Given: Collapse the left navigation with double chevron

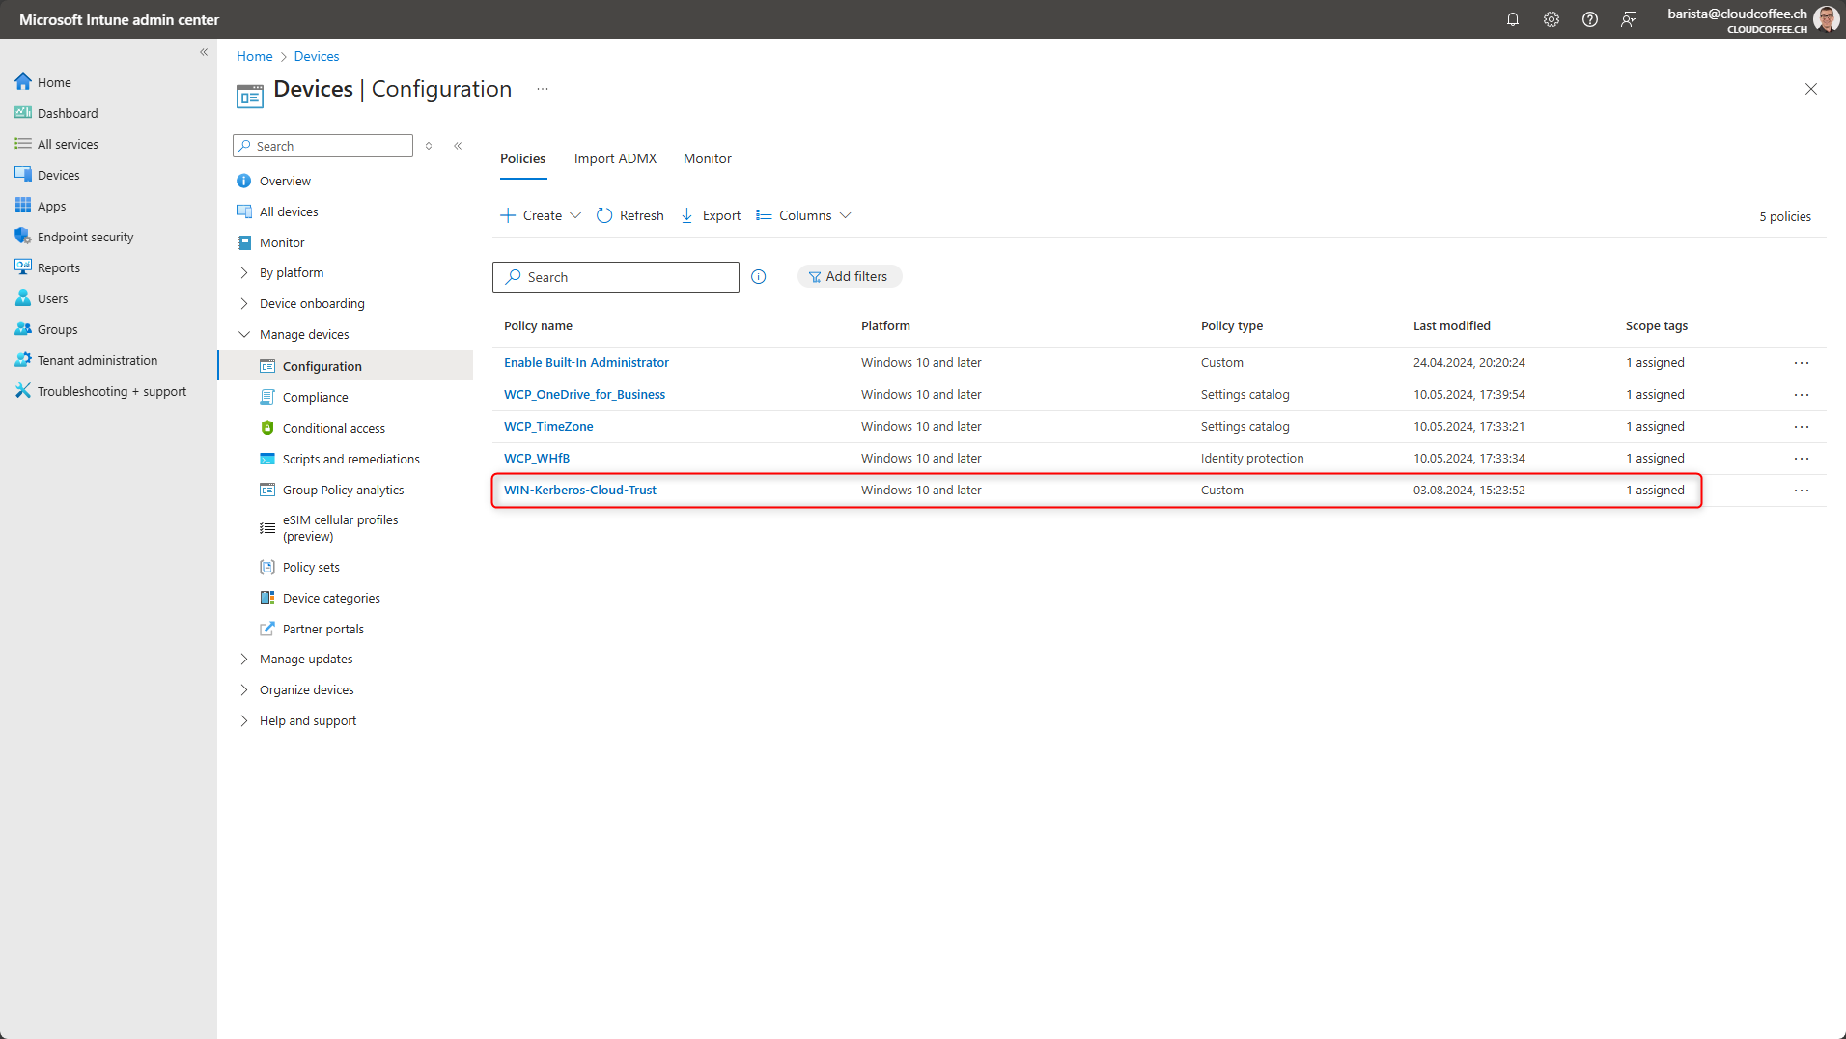Looking at the screenshot, I should click(x=204, y=52).
